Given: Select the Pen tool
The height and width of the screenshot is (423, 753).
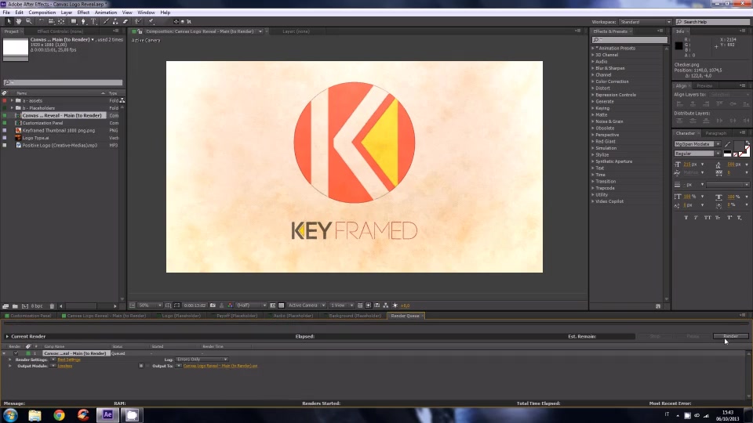Looking at the screenshot, I should [84, 22].
